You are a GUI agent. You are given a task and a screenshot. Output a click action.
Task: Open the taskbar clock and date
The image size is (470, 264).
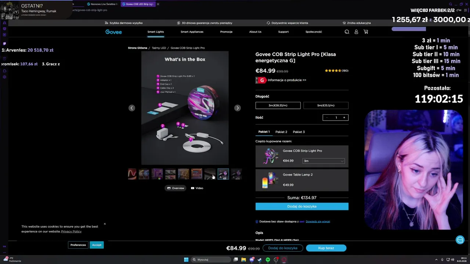pos(461,260)
